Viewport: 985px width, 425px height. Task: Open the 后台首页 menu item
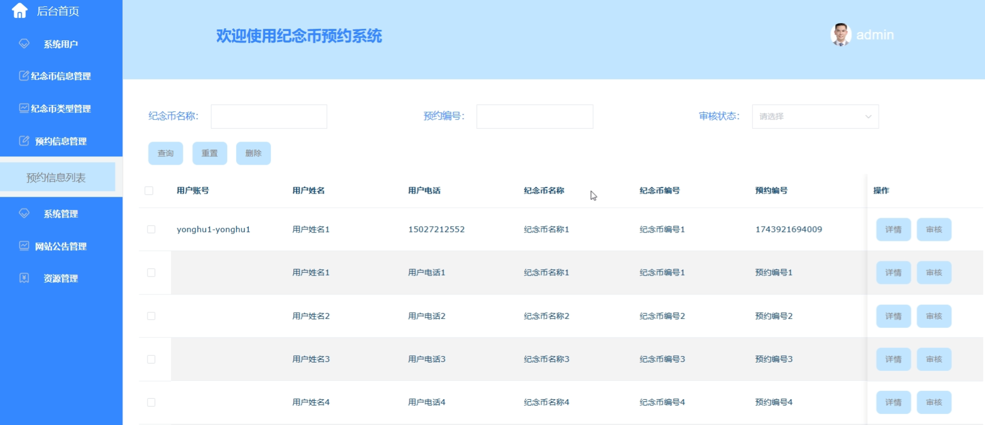coord(58,11)
